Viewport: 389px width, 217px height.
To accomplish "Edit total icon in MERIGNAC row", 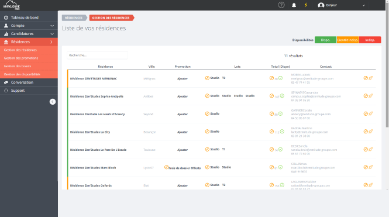I will click(271, 78).
